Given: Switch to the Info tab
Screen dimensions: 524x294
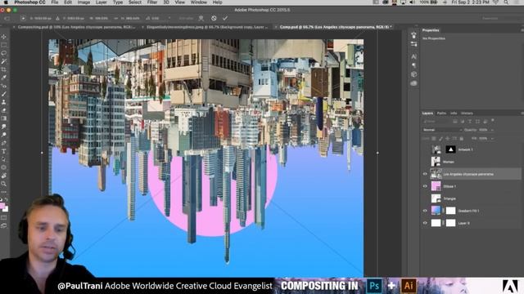Looking at the screenshot, I should [454, 114].
